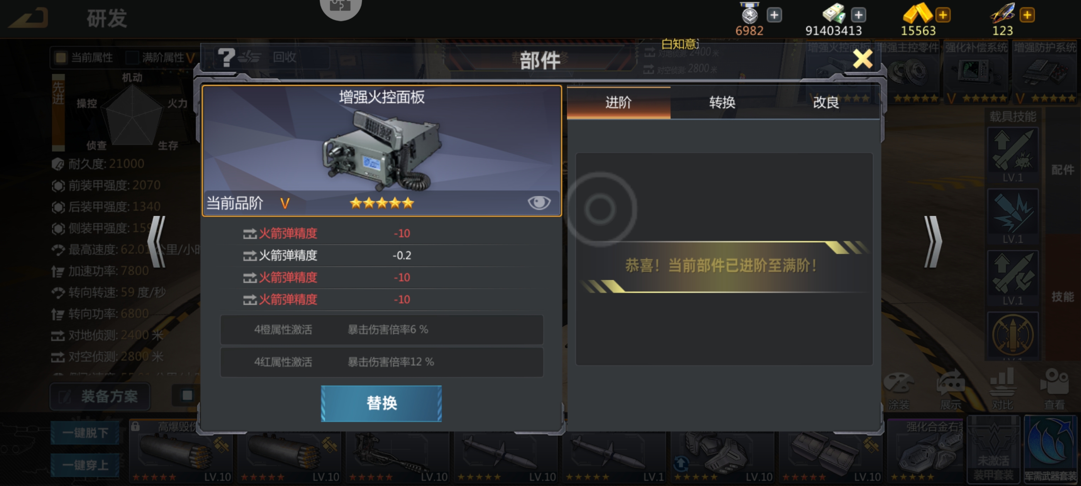The image size is (1081, 486).
Task: Go to previous component with left chevron
Action: click(x=157, y=242)
